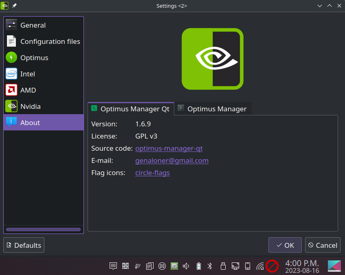Click the genaloner@gmail.com e-mail link
This screenshot has height=275, width=345.
[172, 161]
